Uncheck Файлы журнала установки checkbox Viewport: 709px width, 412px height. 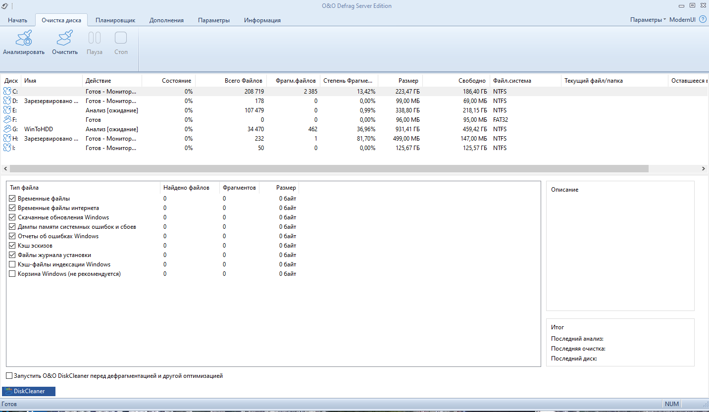(x=12, y=255)
